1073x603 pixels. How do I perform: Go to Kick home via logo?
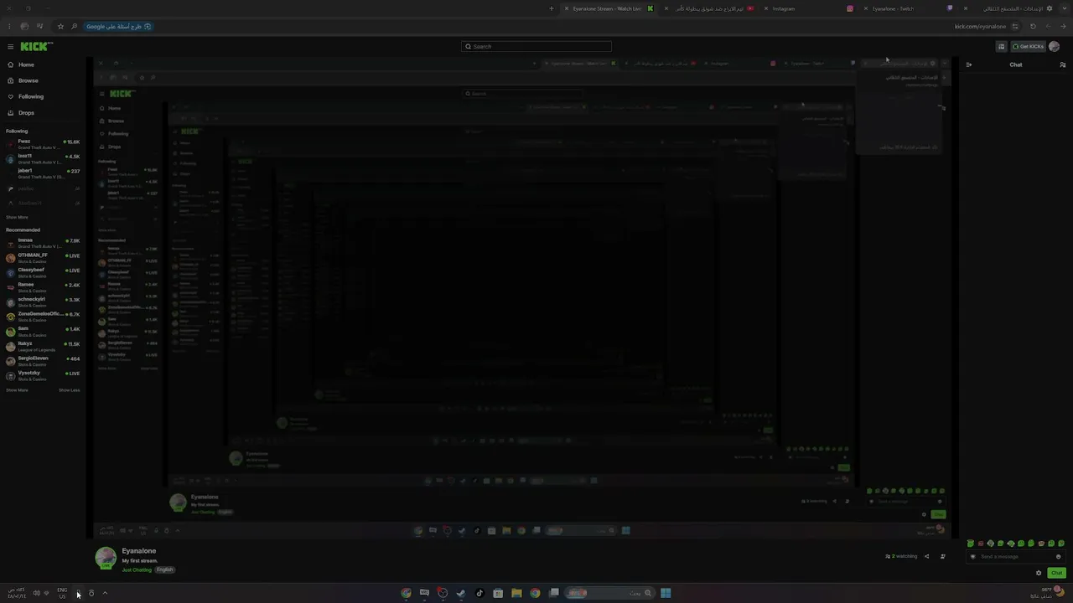[36, 47]
